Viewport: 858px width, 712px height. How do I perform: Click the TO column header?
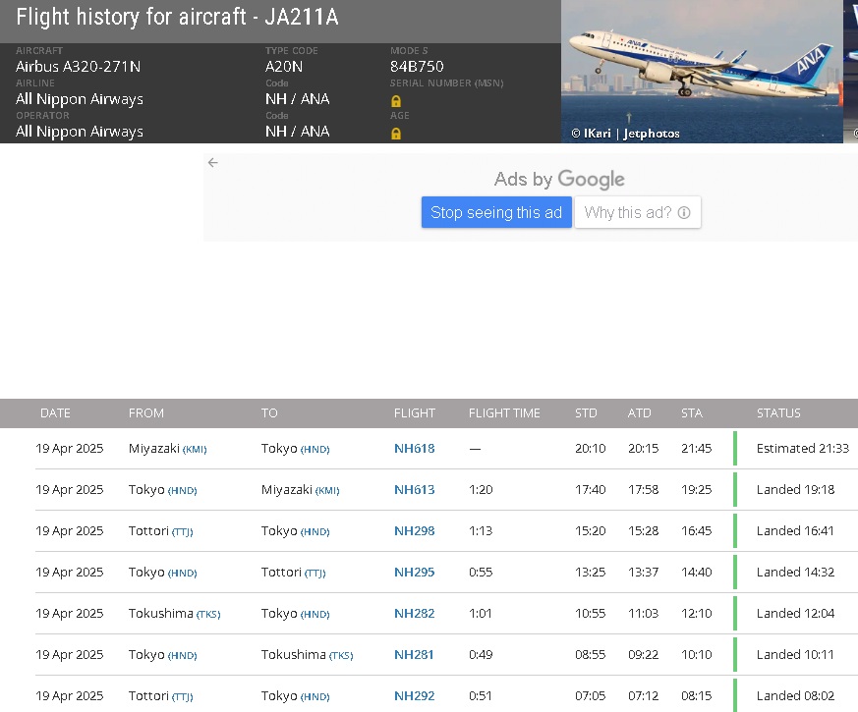[x=269, y=413]
